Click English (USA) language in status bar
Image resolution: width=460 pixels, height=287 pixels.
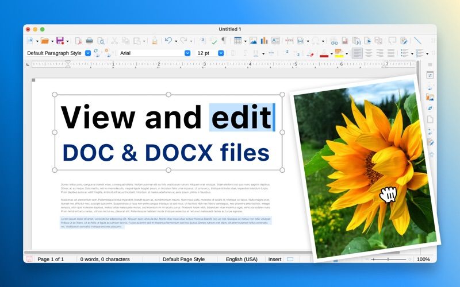click(241, 259)
